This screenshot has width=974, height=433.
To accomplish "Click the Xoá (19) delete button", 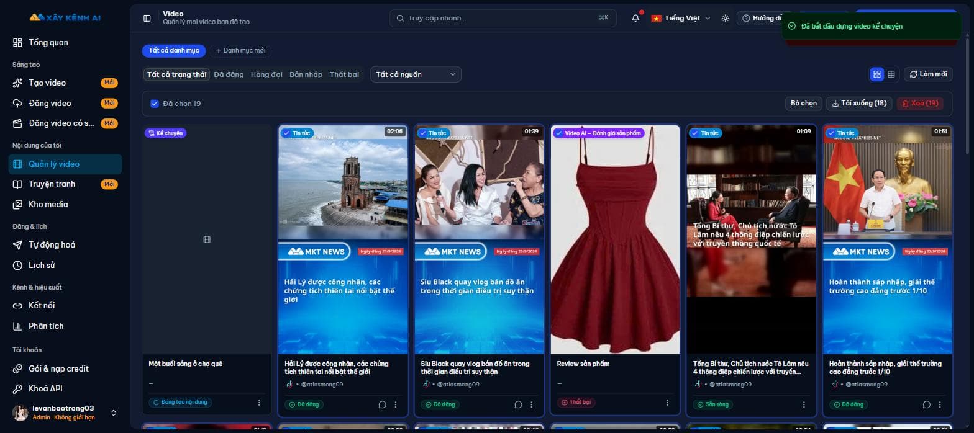I will pos(920,104).
